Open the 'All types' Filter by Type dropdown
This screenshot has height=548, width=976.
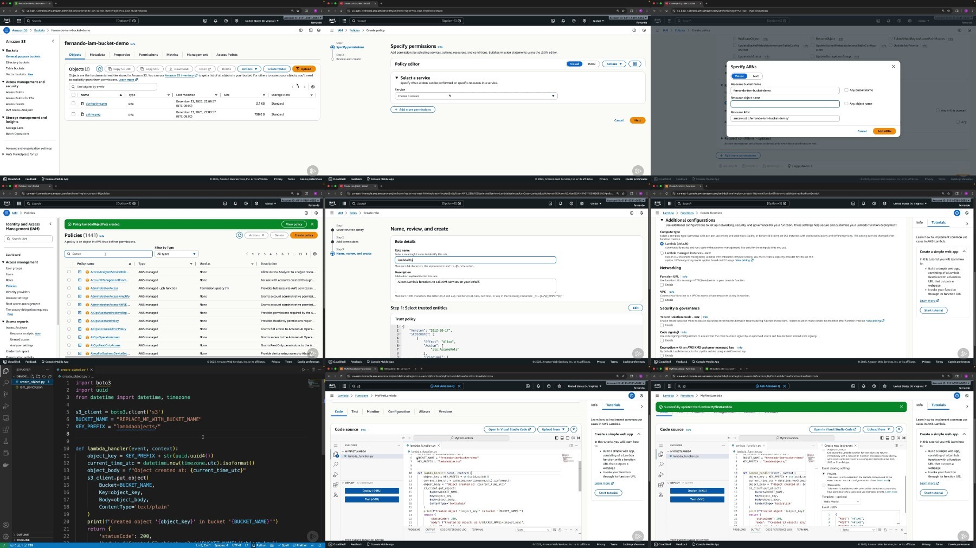[x=176, y=254]
